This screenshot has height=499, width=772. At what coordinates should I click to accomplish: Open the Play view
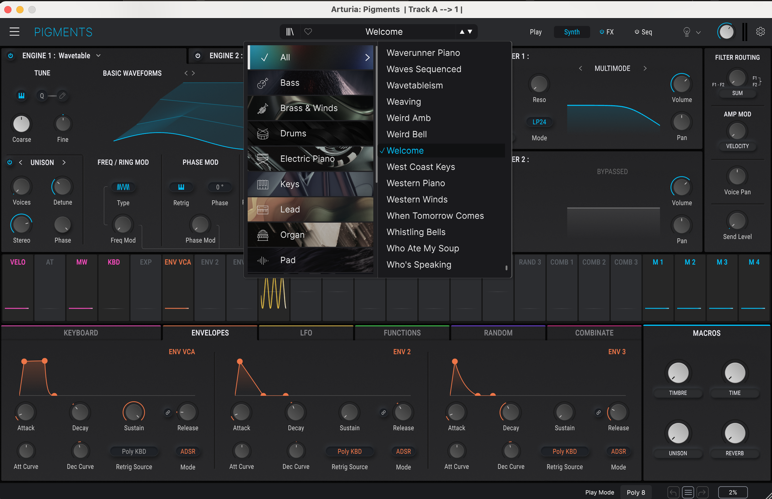tap(536, 32)
